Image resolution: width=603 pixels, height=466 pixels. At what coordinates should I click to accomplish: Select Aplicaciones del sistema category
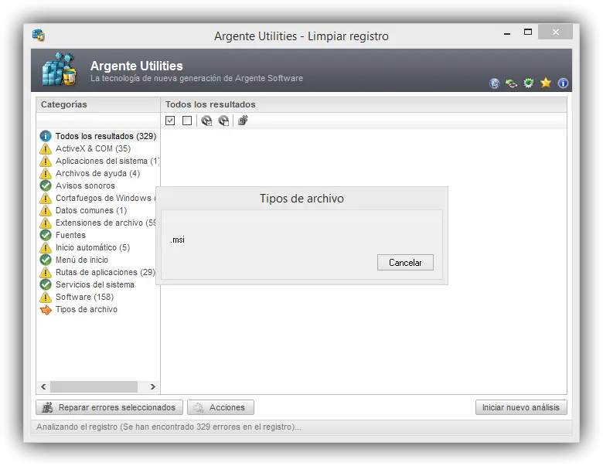(x=107, y=161)
